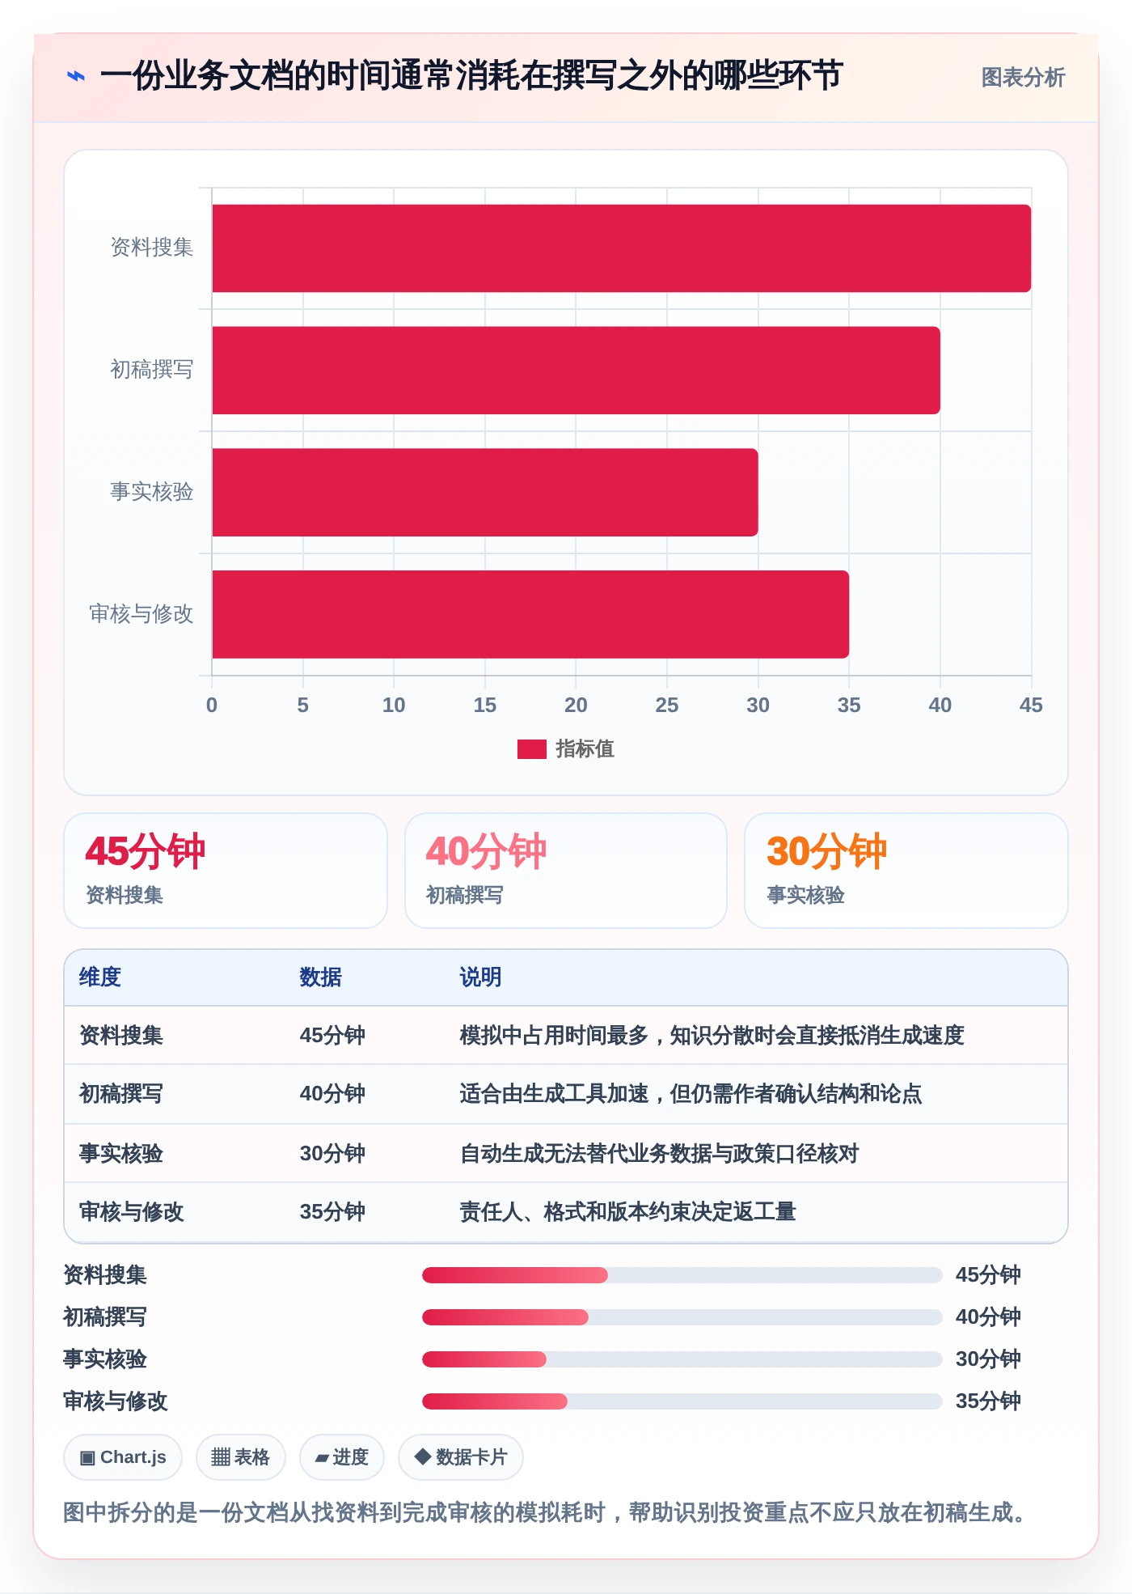Click the 审核与修改 bar in the chart
Viewport: 1132px width, 1594px height.
click(530, 614)
